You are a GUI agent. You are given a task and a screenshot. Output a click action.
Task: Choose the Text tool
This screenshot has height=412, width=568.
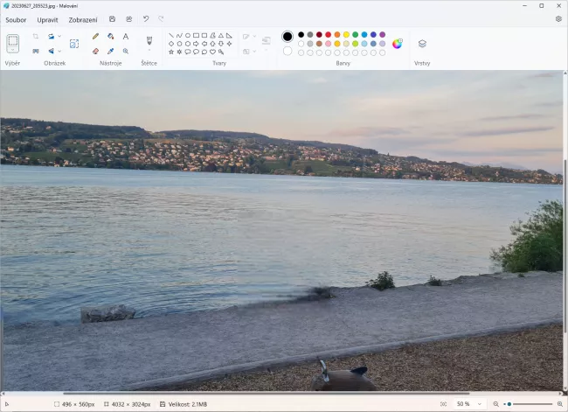click(125, 37)
